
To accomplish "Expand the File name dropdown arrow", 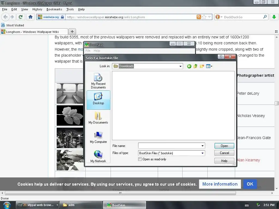I will [202, 146].
